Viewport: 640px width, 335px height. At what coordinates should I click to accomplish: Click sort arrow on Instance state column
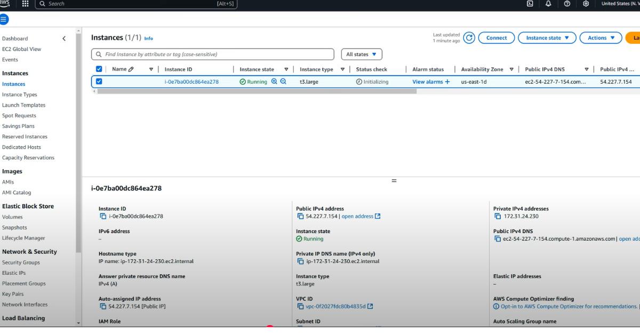coord(286,69)
